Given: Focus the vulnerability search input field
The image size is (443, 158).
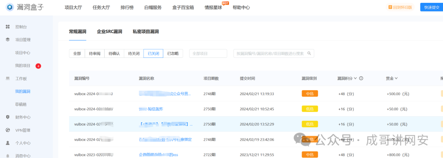Looking at the screenshot, I should [274, 53].
